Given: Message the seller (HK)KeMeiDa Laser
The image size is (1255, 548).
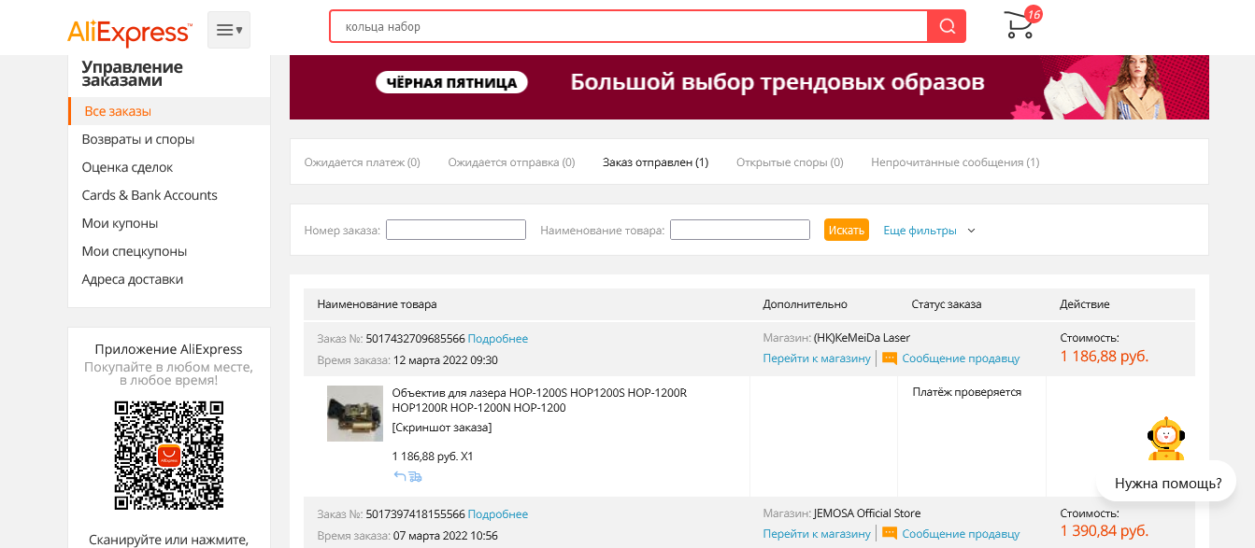Looking at the screenshot, I should [x=961, y=358].
